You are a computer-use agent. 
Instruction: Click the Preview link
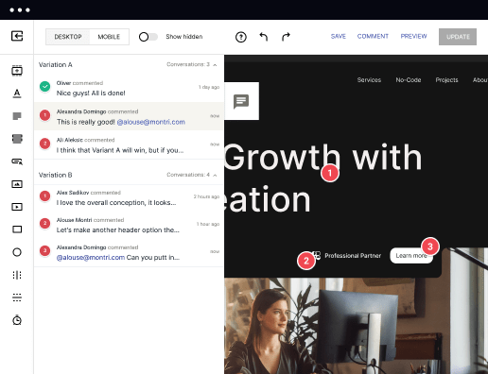[413, 37]
